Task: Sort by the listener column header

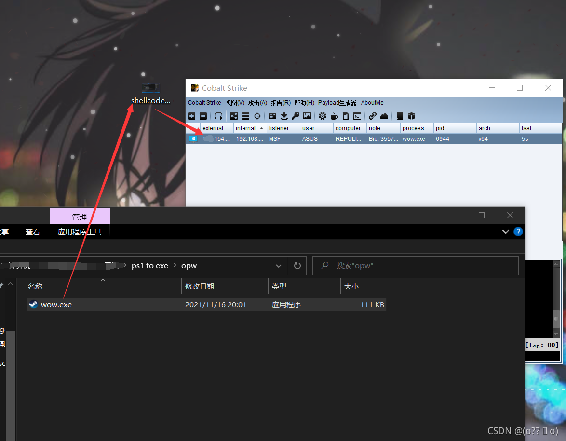Action: tap(283, 128)
